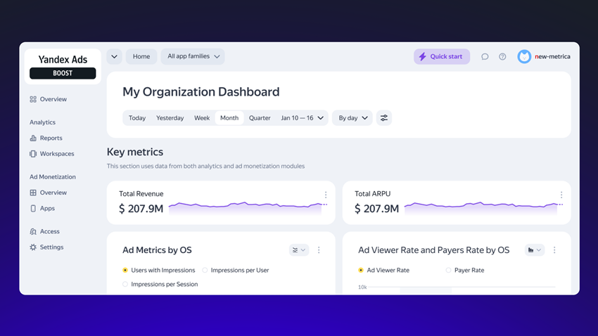Click the new-metrica user avatar
The width and height of the screenshot is (598, 336).
pos(524,57)
